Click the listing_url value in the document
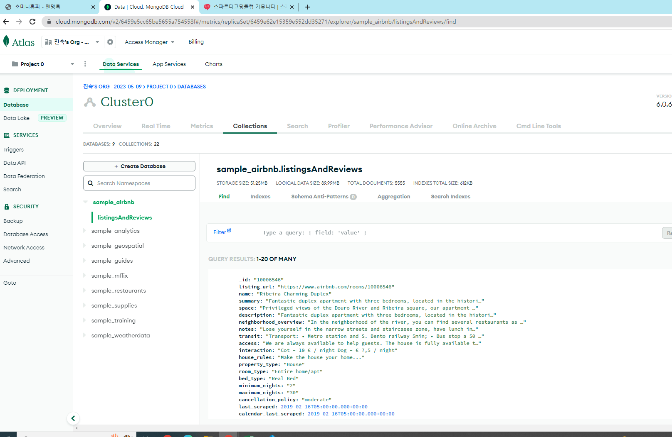672x437 pixels. pos(336,287)
